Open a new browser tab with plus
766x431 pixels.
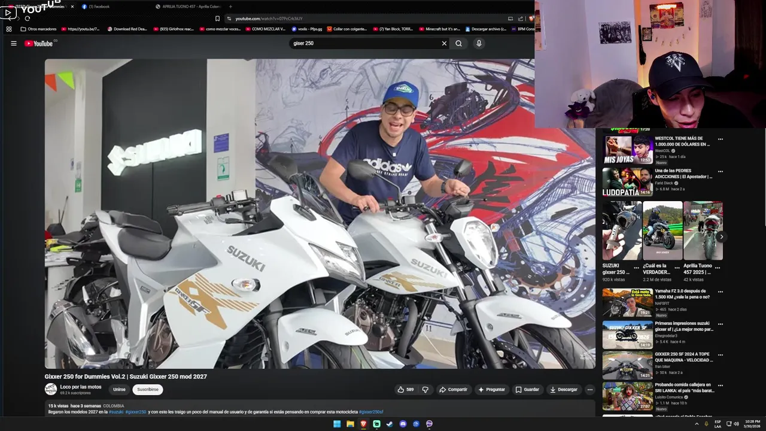tap(230, 7)
